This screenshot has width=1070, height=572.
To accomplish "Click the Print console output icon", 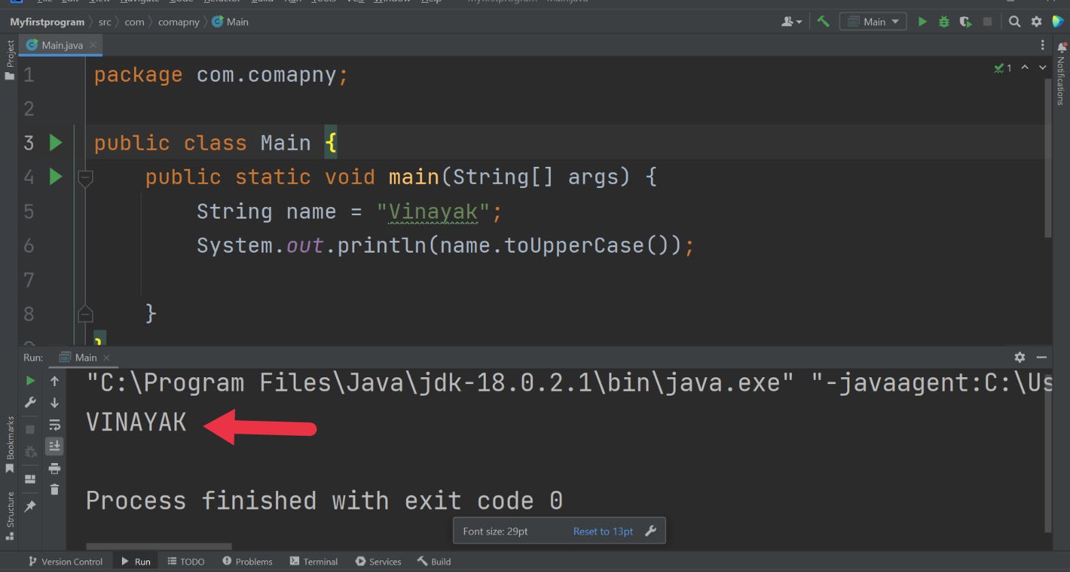I will pyautogui.click(x=55, y=468).
